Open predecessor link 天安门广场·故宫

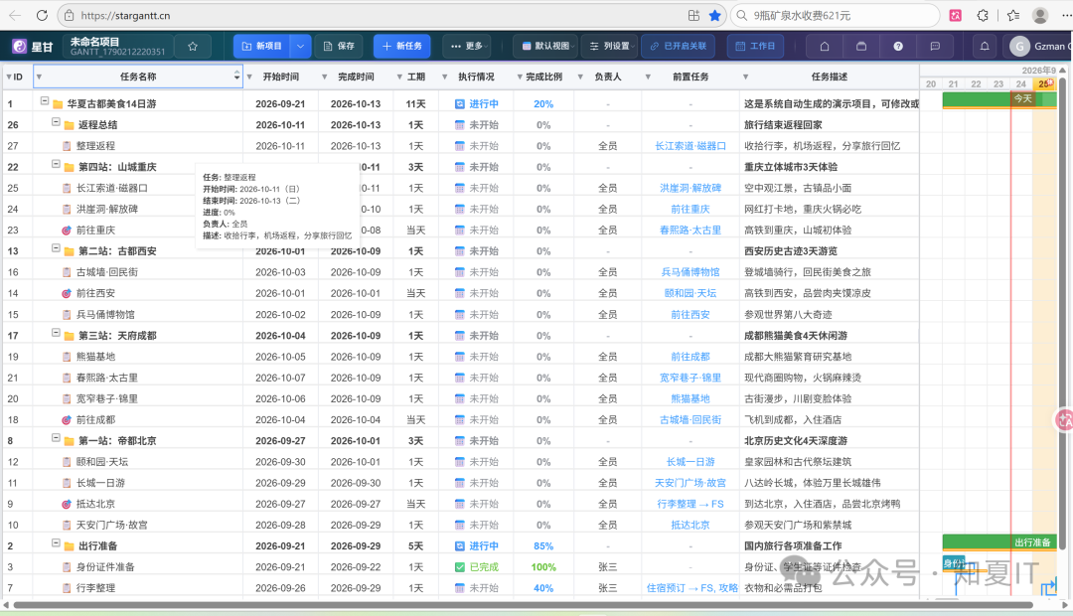pyautogui.click(x=690, y=483)
